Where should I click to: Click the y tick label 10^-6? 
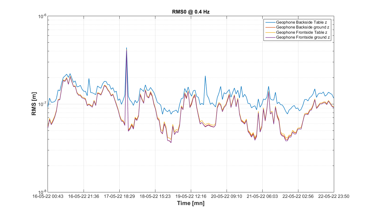coord(42,16)
